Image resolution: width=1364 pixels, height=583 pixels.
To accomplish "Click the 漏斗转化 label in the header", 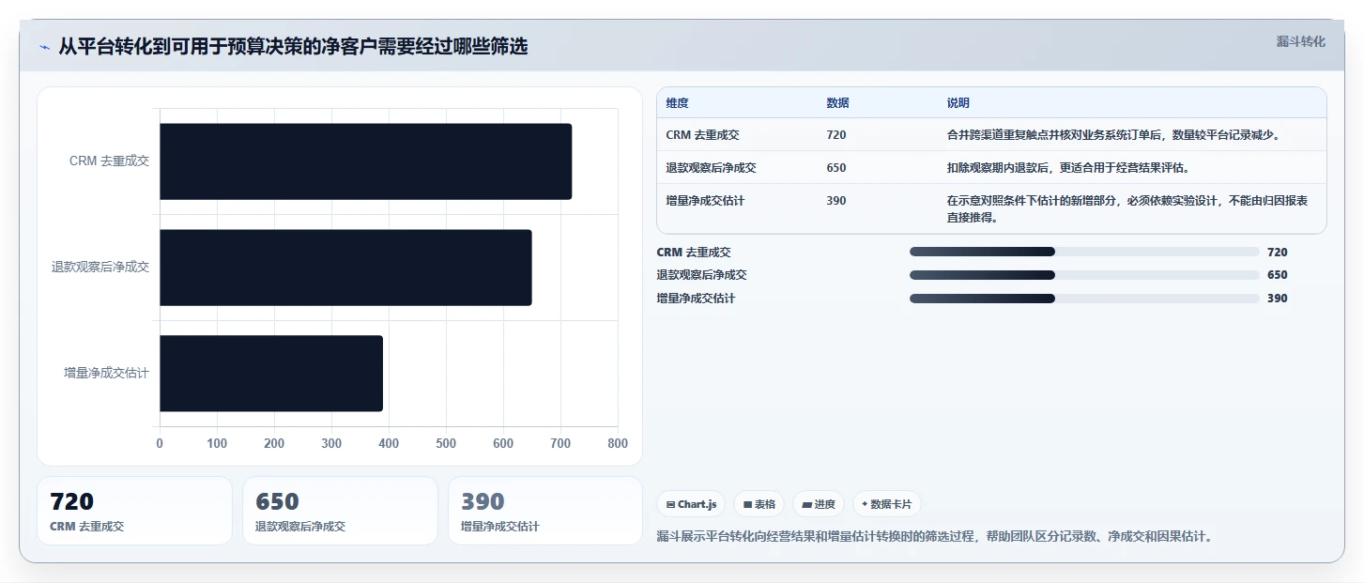I will [x=1300, y=41].
